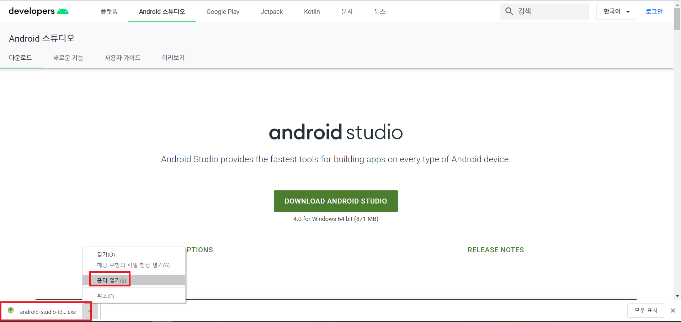Click 취소(C) in the context menu
Image resolution: width=681 pixels, height=322 pixels.
pyautogui.click(x=105, y=296)
